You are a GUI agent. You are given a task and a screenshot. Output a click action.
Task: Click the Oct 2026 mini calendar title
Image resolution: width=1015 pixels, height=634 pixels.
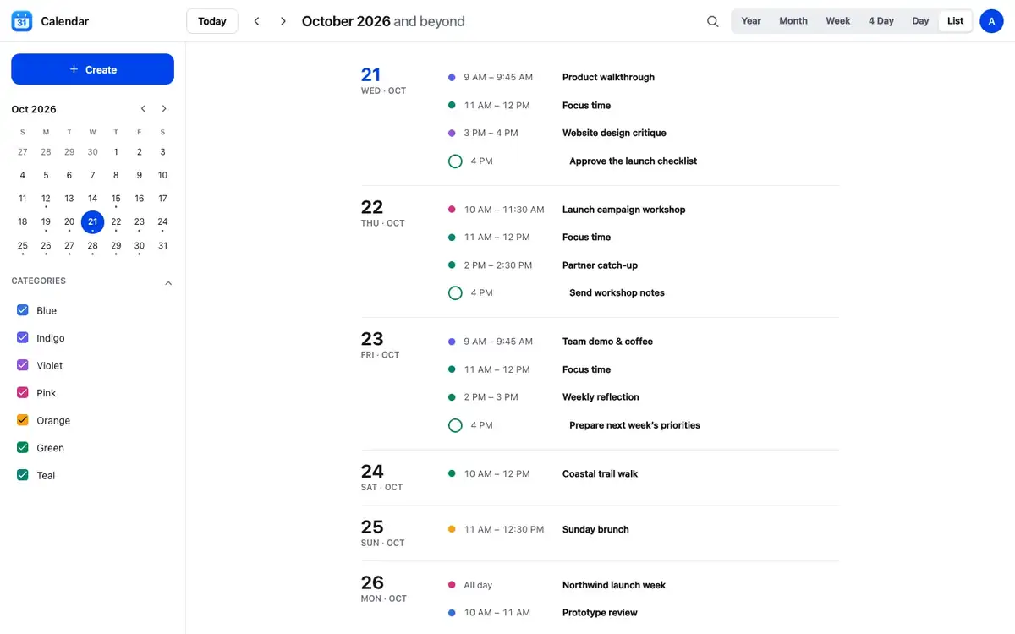(34, 109)
